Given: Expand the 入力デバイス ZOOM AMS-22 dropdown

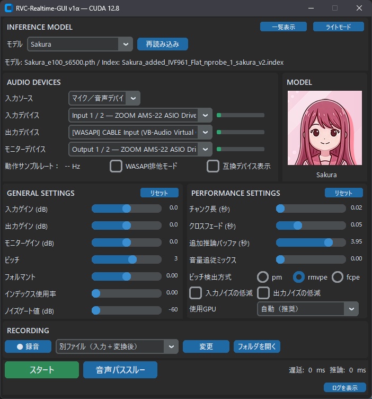Looking at the screenshot, I should (x=140, y=115).
